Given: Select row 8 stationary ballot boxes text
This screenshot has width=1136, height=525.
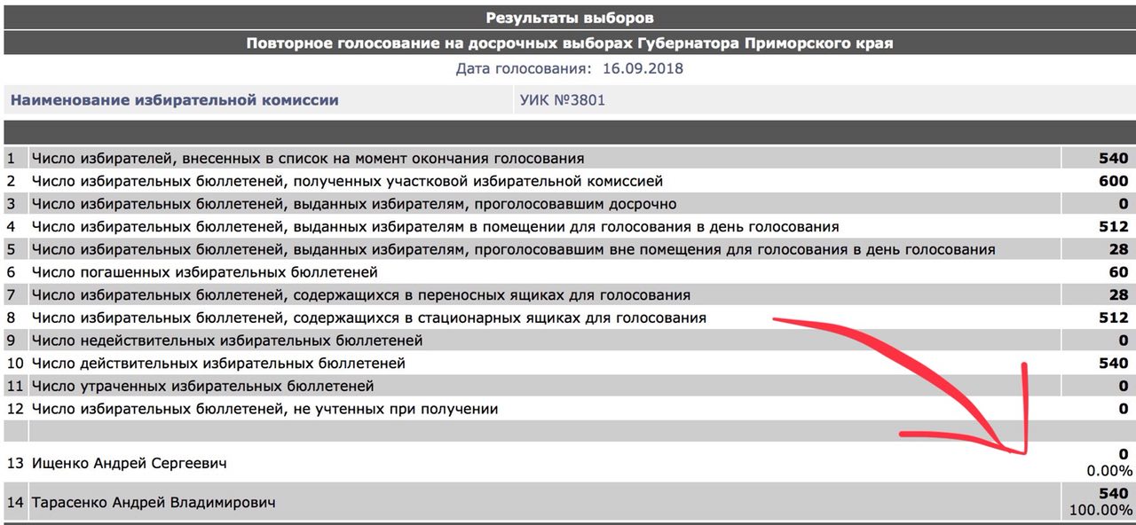Looking at the screenshot, I should point(369,317).
